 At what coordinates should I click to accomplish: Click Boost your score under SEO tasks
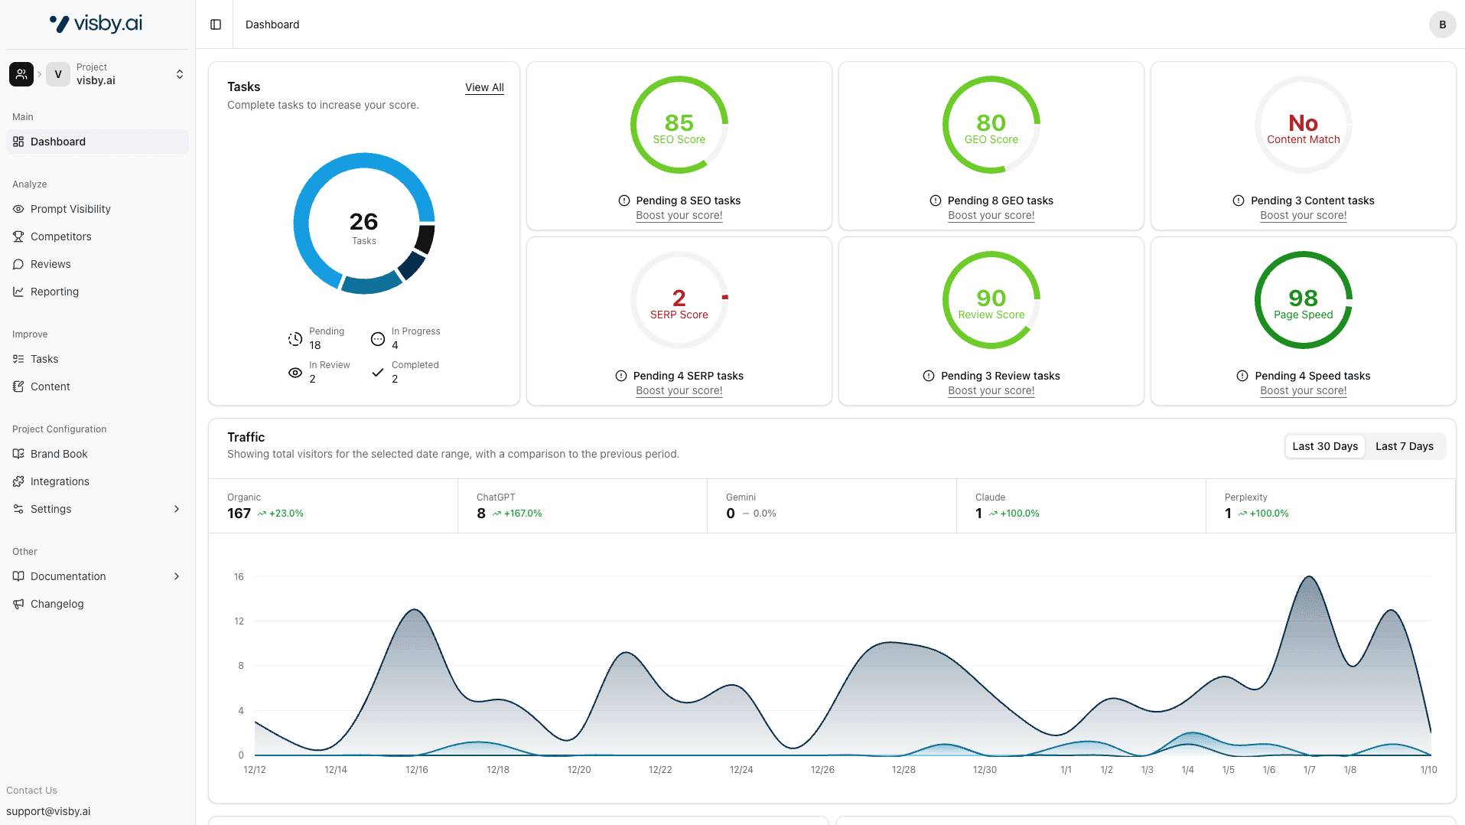click(x=679, y=216)
